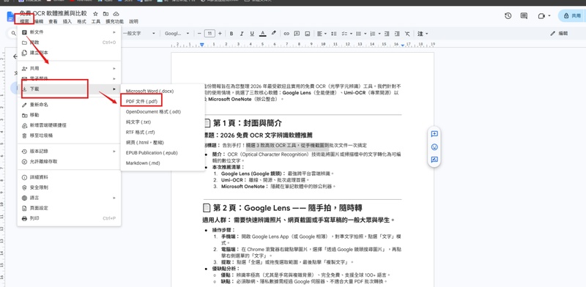
Task: Check the cloud save status icon
Action: click(116, 14)
